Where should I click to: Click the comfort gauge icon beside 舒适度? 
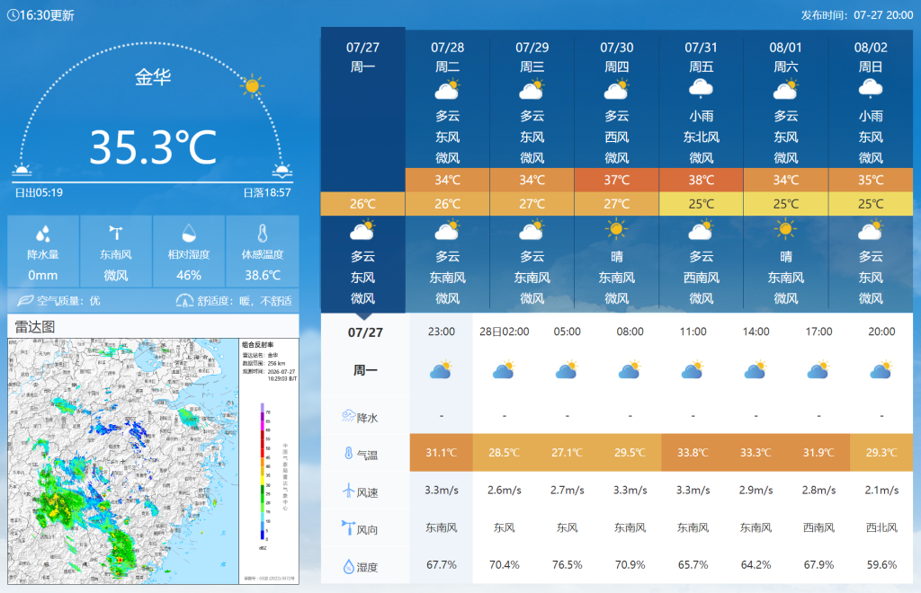tap(184, 300)
